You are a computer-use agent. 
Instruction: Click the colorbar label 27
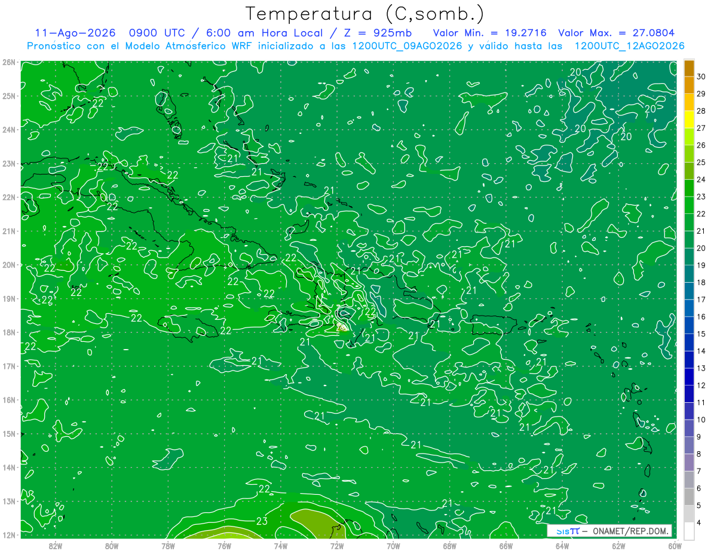701,128
